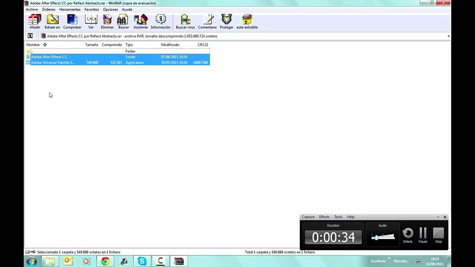Expand the Escritorio toolbar chevron

[389, 258]
